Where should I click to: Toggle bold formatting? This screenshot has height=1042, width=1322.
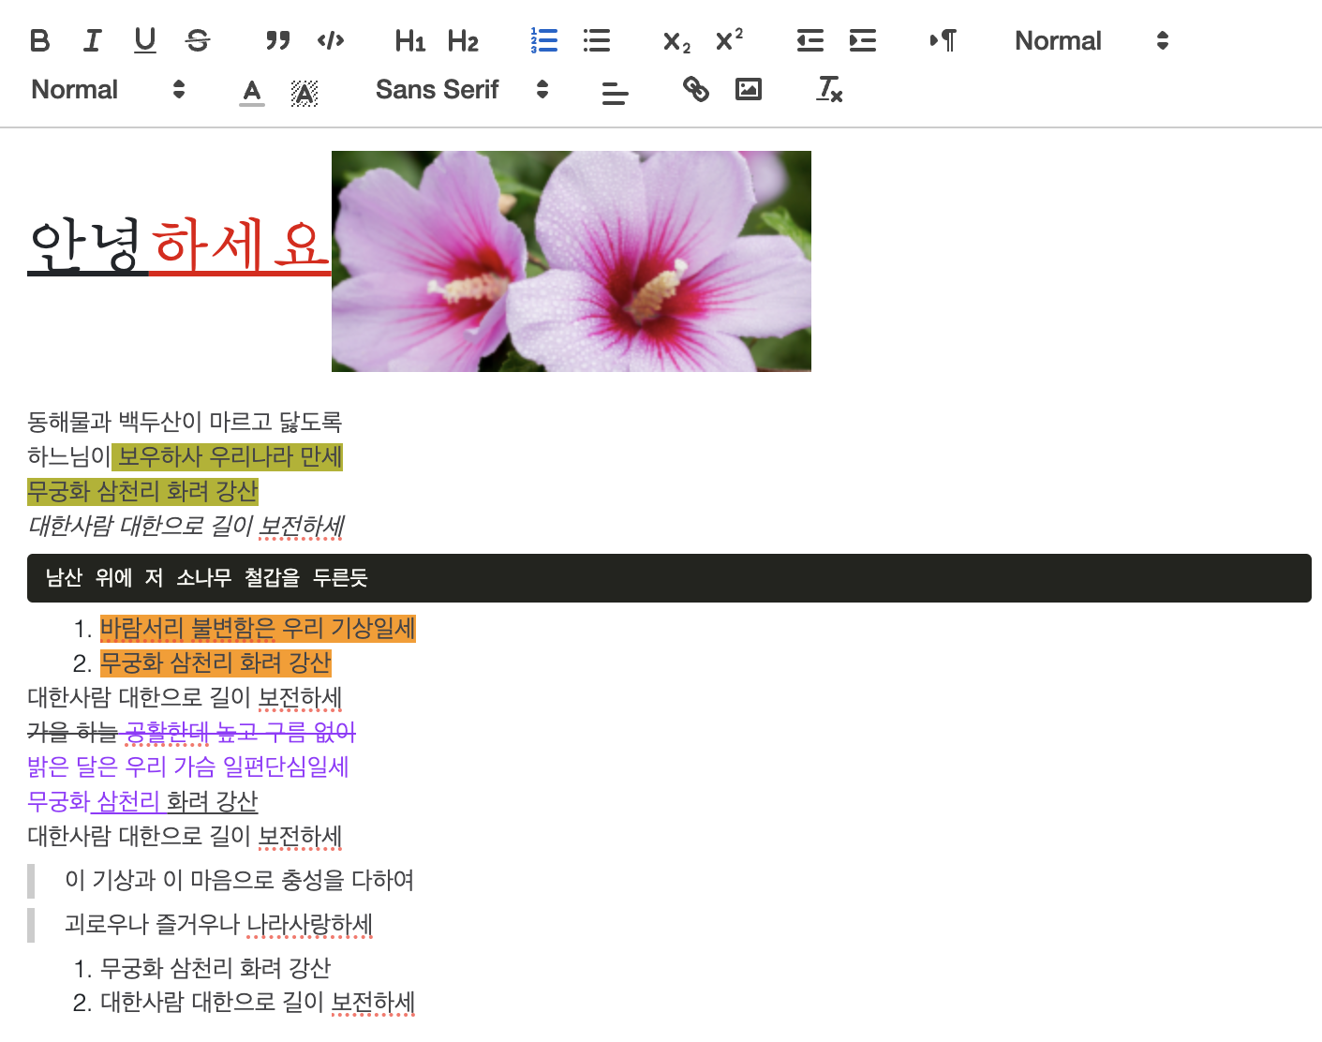[x=39, y=40]
